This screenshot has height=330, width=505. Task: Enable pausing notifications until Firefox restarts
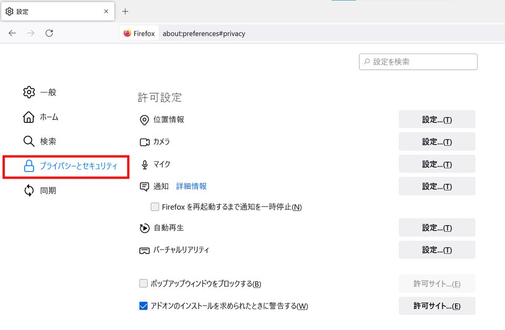(155, 207)
